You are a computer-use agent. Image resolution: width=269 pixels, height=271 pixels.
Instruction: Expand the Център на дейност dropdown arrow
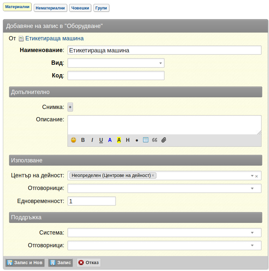(252, 176)
